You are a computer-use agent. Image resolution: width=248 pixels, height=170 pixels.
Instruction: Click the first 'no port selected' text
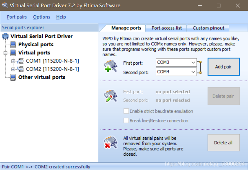[x=173, y=92]
